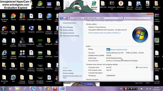Click the taskbar clock showing 7:25 PM
This screenshot has height=91, width=163.
point(157,89)
